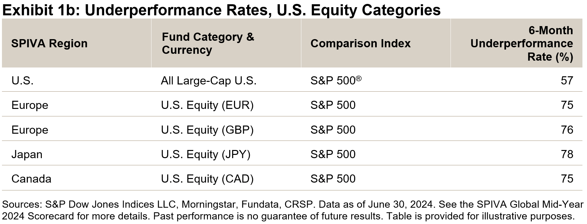Select the Canada region cell
This screenshot has height=224, width=587.
(x=31, y=179)
